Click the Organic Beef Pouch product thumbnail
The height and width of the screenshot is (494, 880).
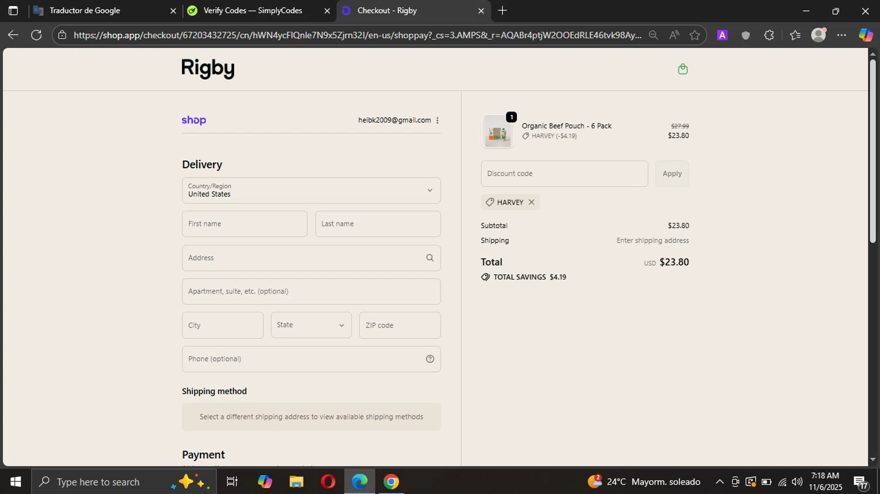497,131
